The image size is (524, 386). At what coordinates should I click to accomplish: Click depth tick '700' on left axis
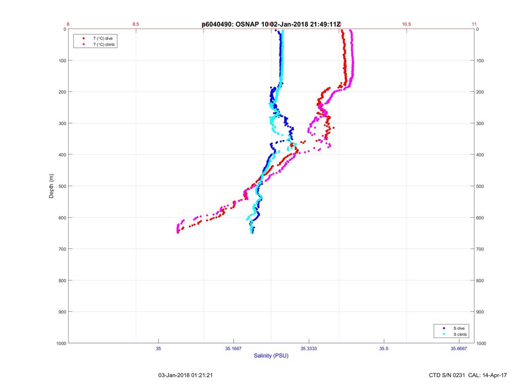point(62,249)
